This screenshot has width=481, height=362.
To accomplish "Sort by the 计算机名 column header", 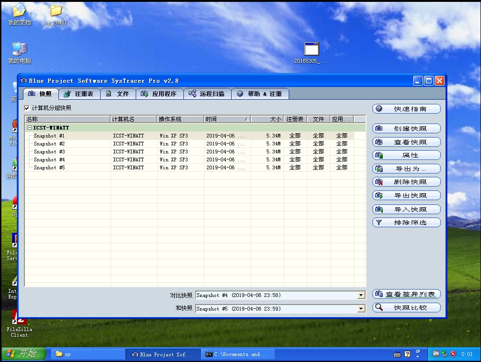I will click(134, 119).
